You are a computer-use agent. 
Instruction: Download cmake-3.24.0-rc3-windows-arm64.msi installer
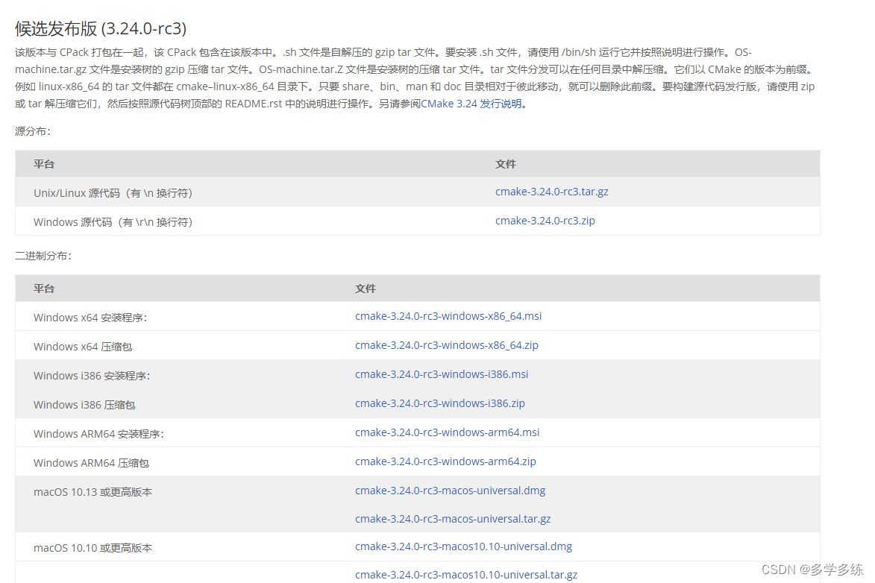coord(447,432)
